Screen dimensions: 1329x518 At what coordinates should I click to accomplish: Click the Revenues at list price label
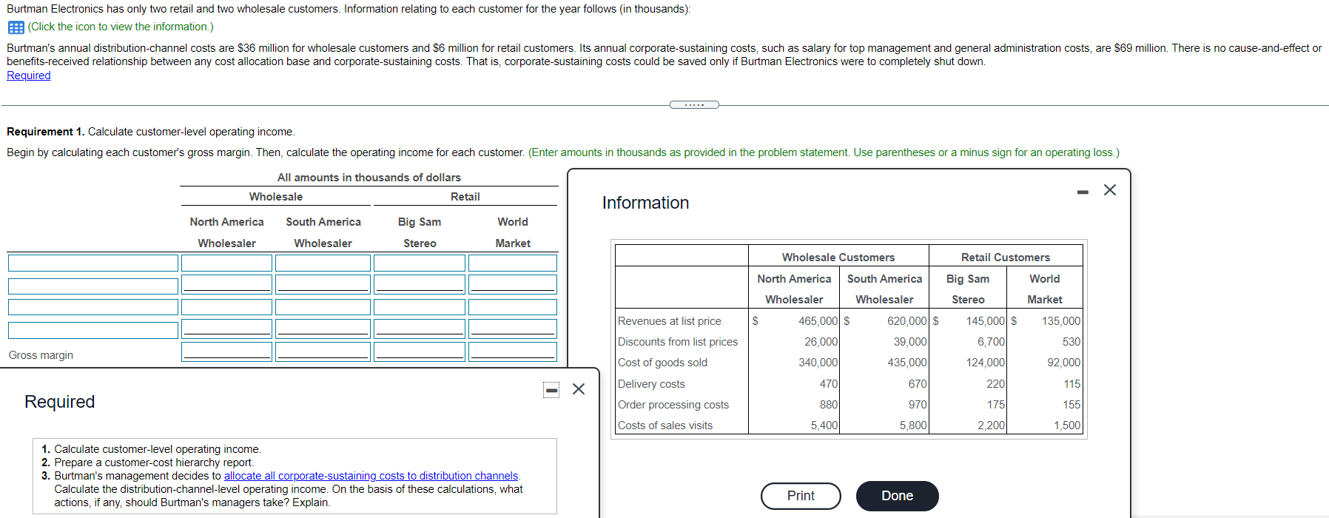coord(669,321)
